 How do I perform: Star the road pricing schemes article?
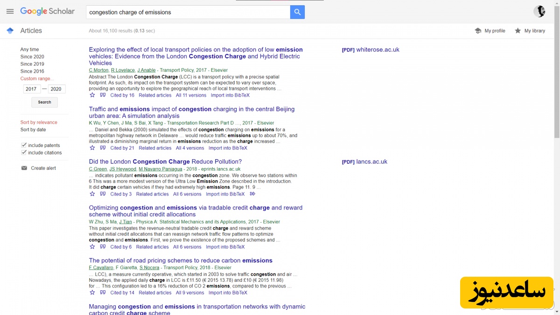click(x=92, y=293)
